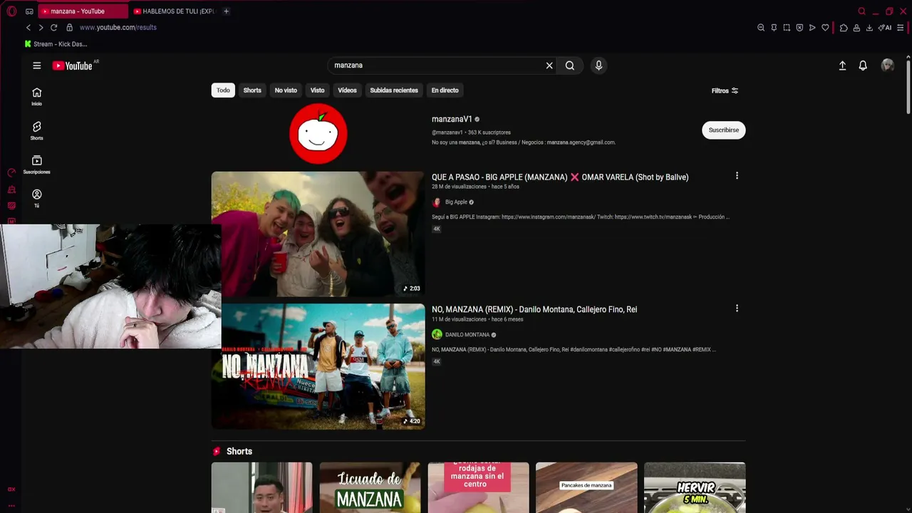Image resolution: width=912 pixels, height=513 pixels.
Task: Search tabs with the red magnifier icon
Action: [861, 11]
